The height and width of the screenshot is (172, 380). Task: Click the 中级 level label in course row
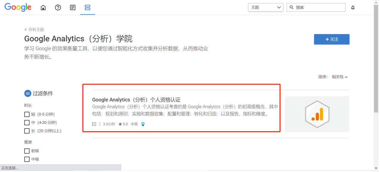[134, 124]
